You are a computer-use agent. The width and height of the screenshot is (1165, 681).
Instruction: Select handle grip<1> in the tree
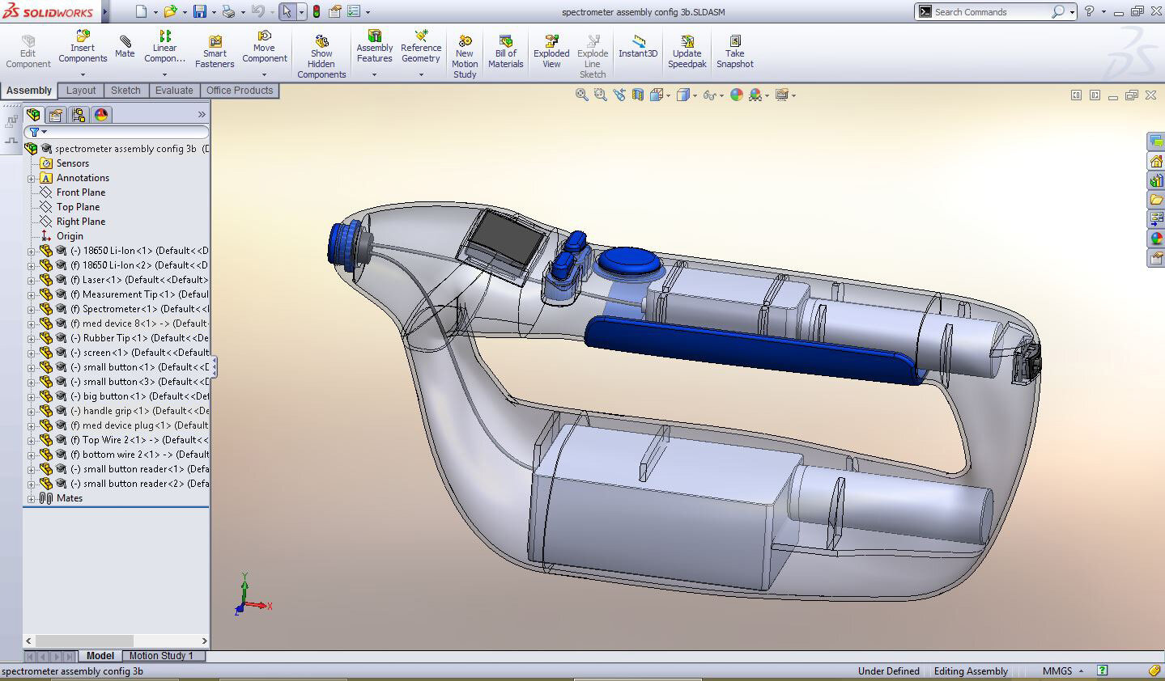[x=139, y=411]
